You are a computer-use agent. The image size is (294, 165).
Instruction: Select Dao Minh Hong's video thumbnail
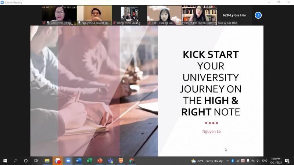[x=59, y=15]
